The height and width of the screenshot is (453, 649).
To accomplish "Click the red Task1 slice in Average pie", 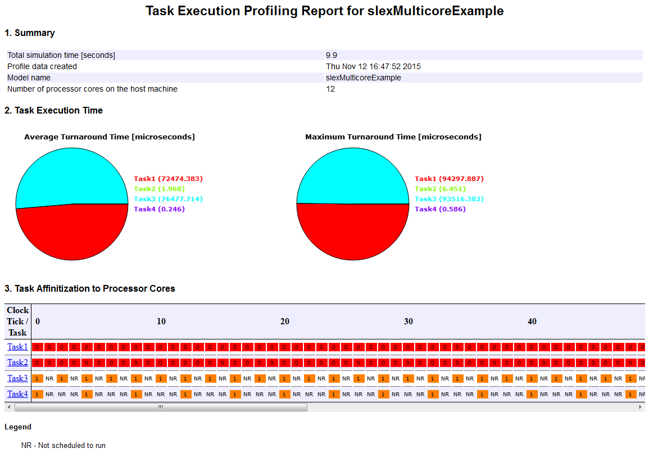I will pyautogui.click(x=72, y=234).
